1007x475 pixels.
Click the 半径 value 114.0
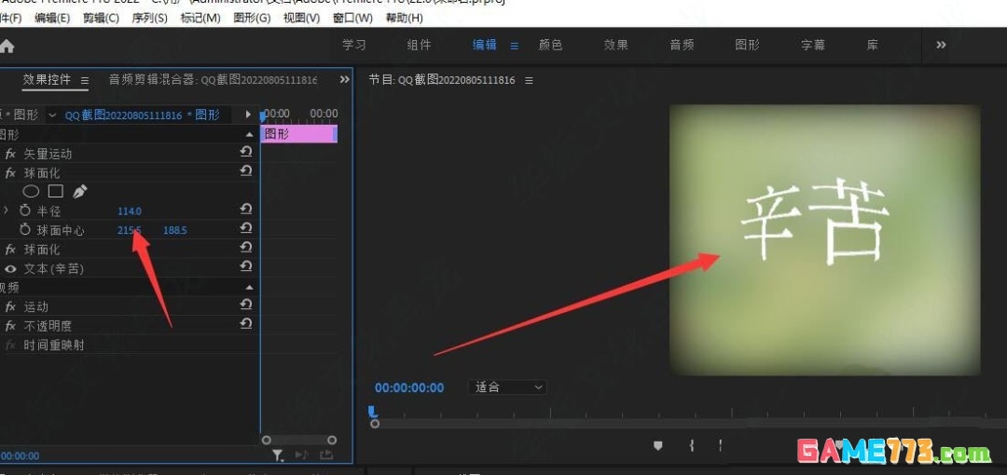coord(129,210)
